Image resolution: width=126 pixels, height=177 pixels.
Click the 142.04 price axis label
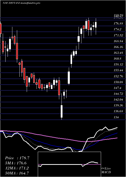[x=118, y=100]
